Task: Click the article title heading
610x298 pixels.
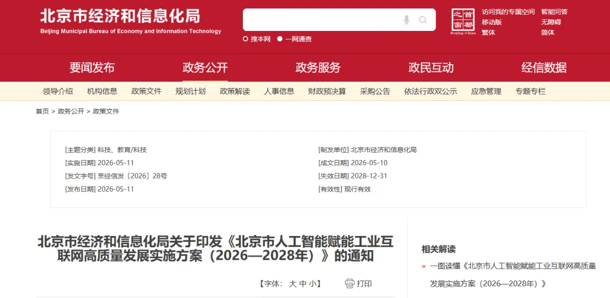Action: tap(216, 248)
